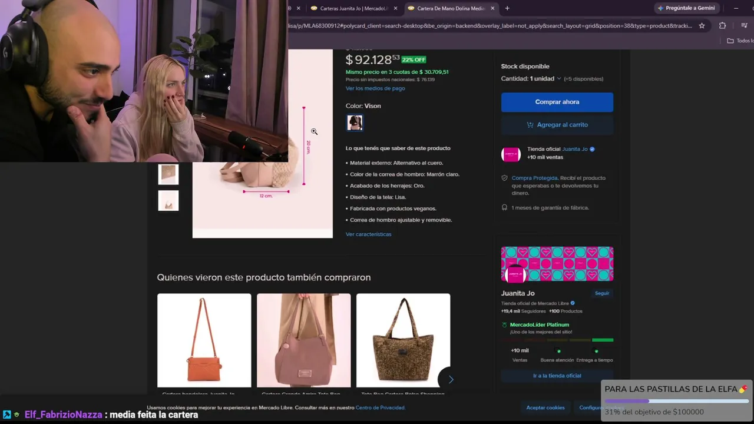
Task: Click the verified badge next to Juanita Jo
Action: pyautogui.click(x=592, y=149)
